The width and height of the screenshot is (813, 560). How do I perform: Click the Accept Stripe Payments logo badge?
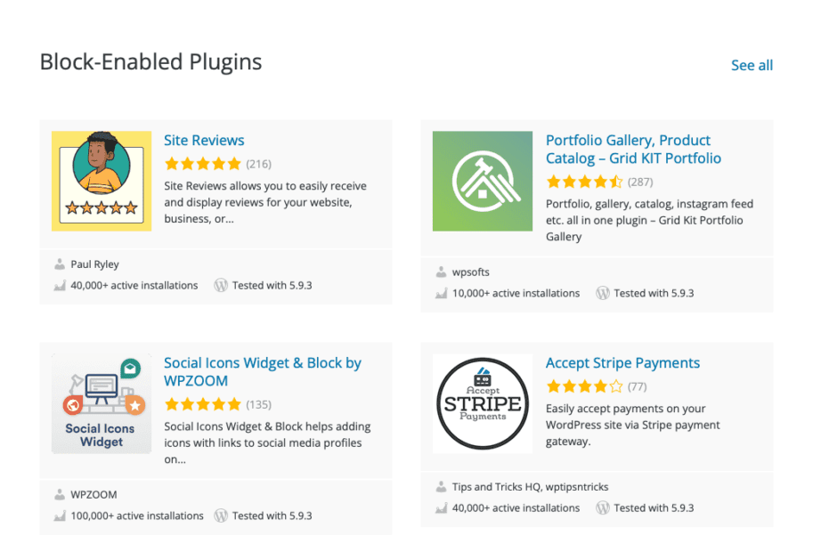tap(482, 402)
